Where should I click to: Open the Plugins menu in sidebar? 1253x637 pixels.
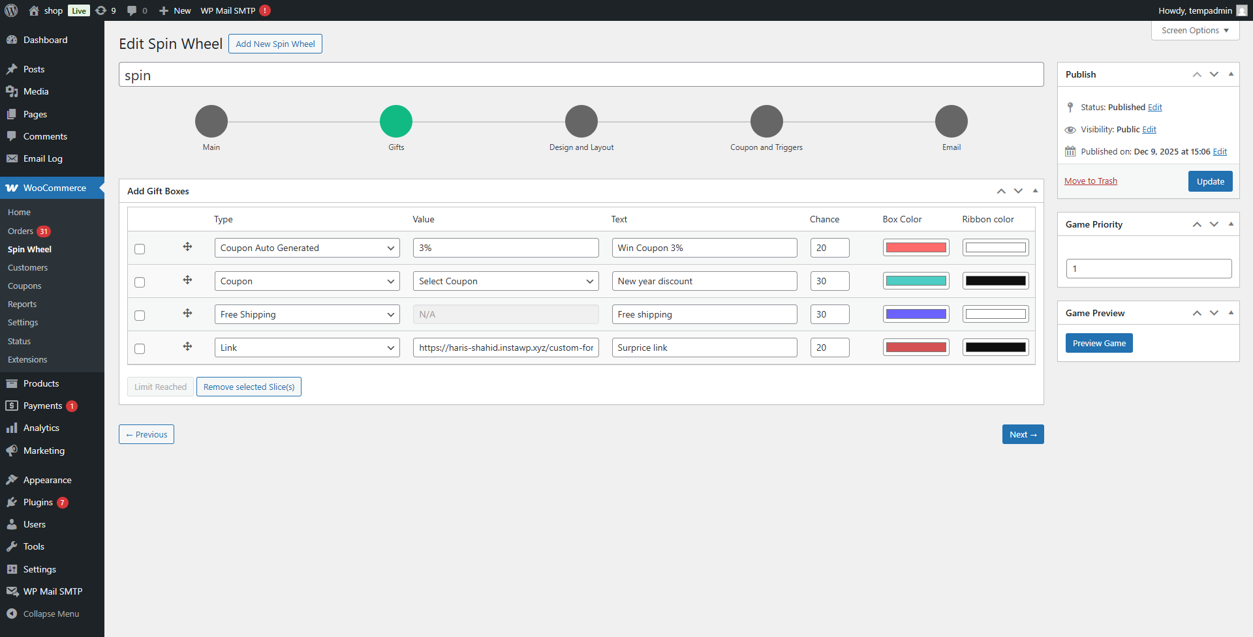[38, 502]
